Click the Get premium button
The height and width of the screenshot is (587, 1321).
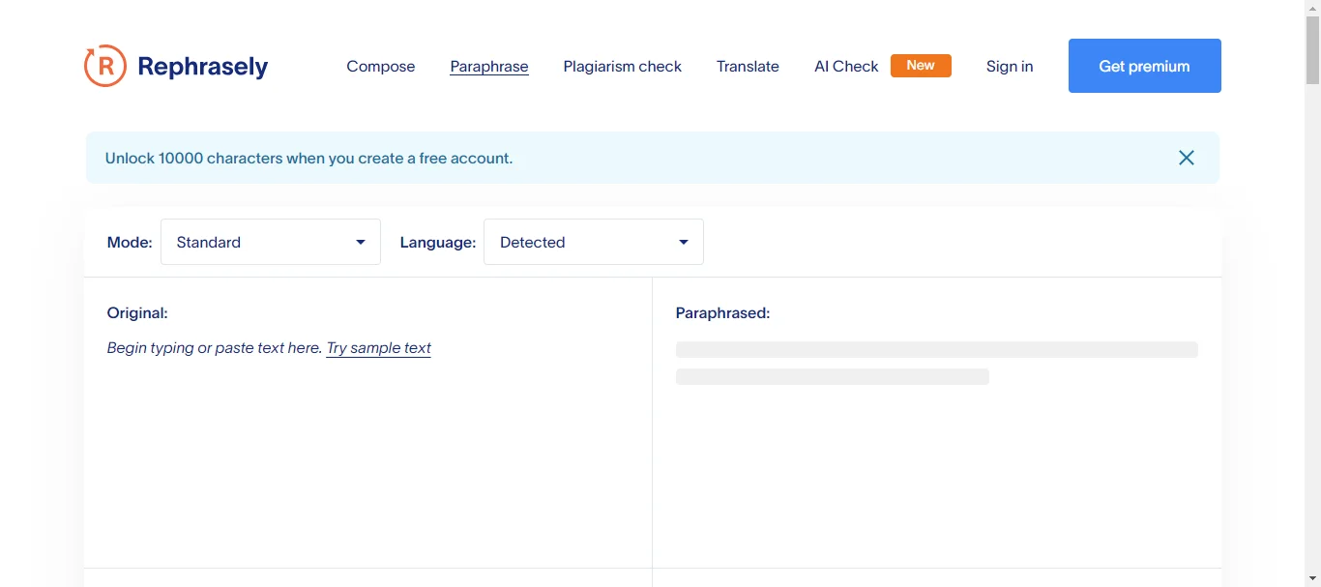pyautogui.click(x=1145, y=66)
